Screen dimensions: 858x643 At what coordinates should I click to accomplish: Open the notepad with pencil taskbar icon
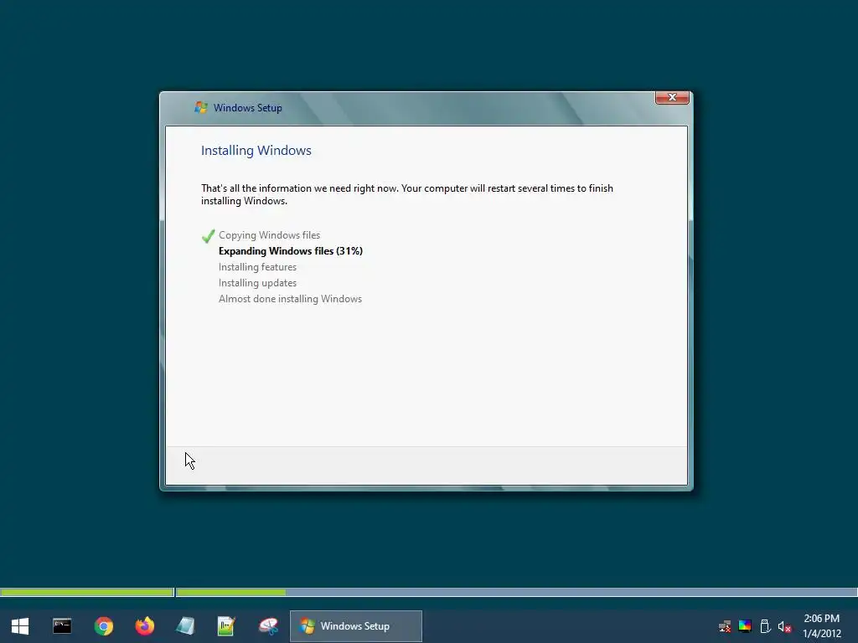pos(226,626)
